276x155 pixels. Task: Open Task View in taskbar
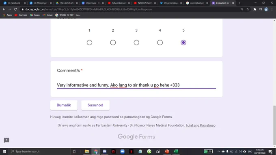point(75,151)
